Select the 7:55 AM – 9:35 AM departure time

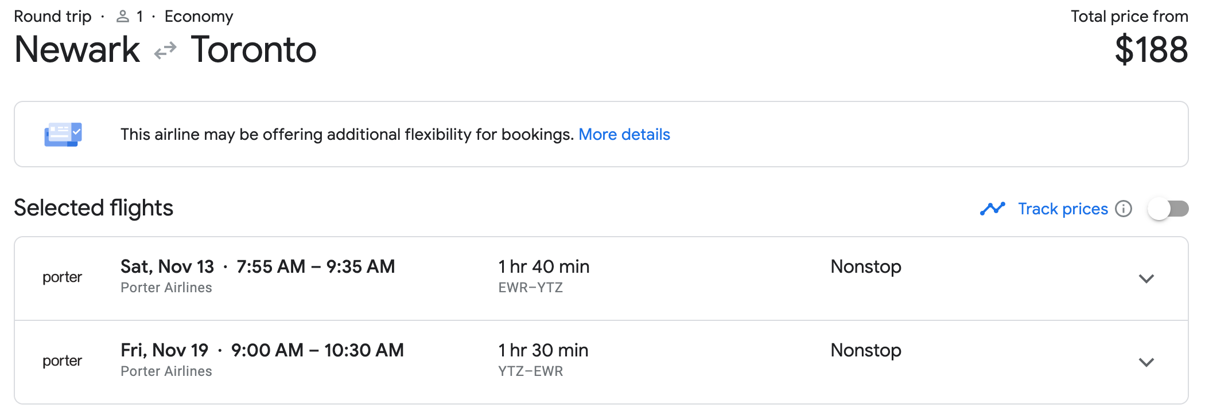point(316,266)
